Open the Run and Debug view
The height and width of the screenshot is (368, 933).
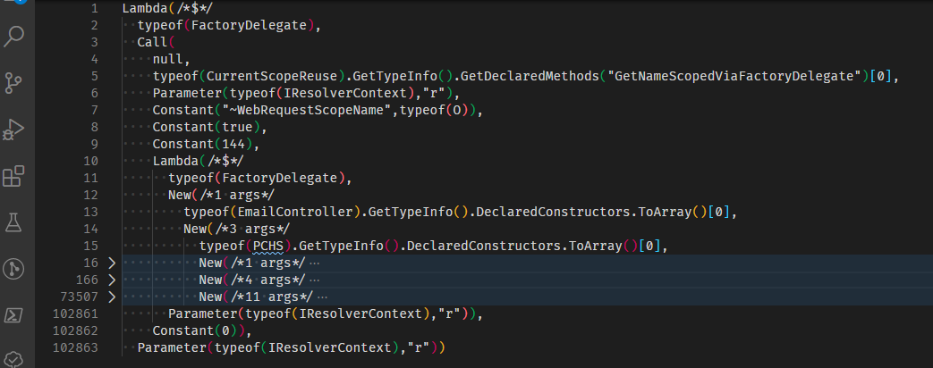coord(13,130)
